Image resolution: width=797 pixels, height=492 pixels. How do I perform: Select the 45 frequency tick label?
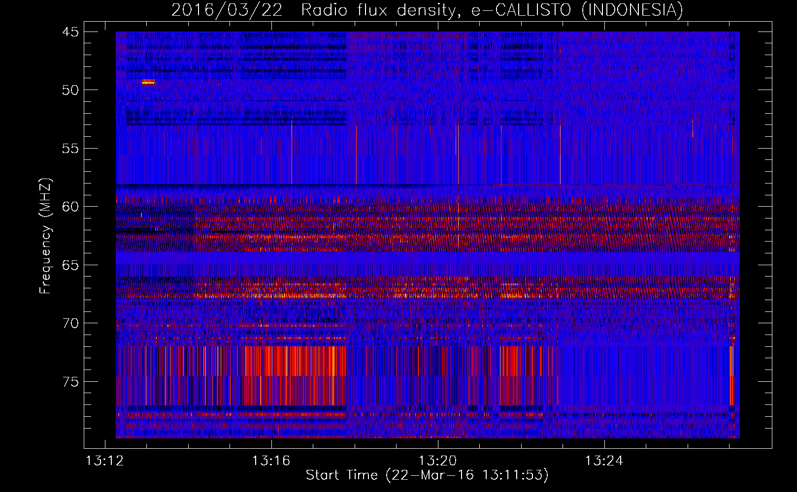[70, 32]
